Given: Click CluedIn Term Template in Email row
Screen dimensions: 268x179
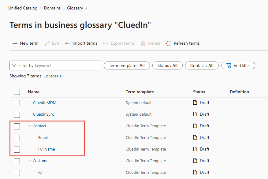Looking at the screenshot, I should 146,137.
